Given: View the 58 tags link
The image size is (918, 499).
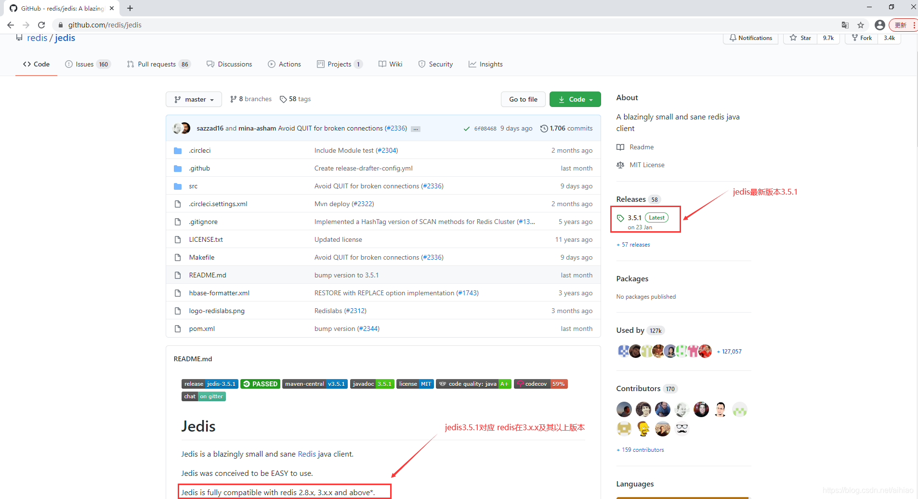Looking at the screenshot, I should [x=295, y=99].
